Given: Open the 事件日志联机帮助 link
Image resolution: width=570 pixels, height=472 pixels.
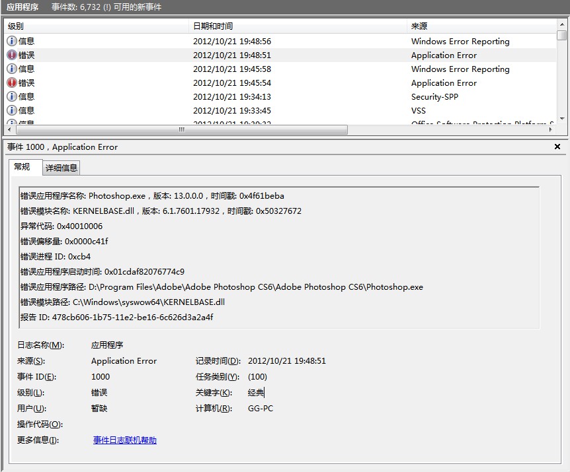Looking at the screenshot, I should click(x=125, y=440).
